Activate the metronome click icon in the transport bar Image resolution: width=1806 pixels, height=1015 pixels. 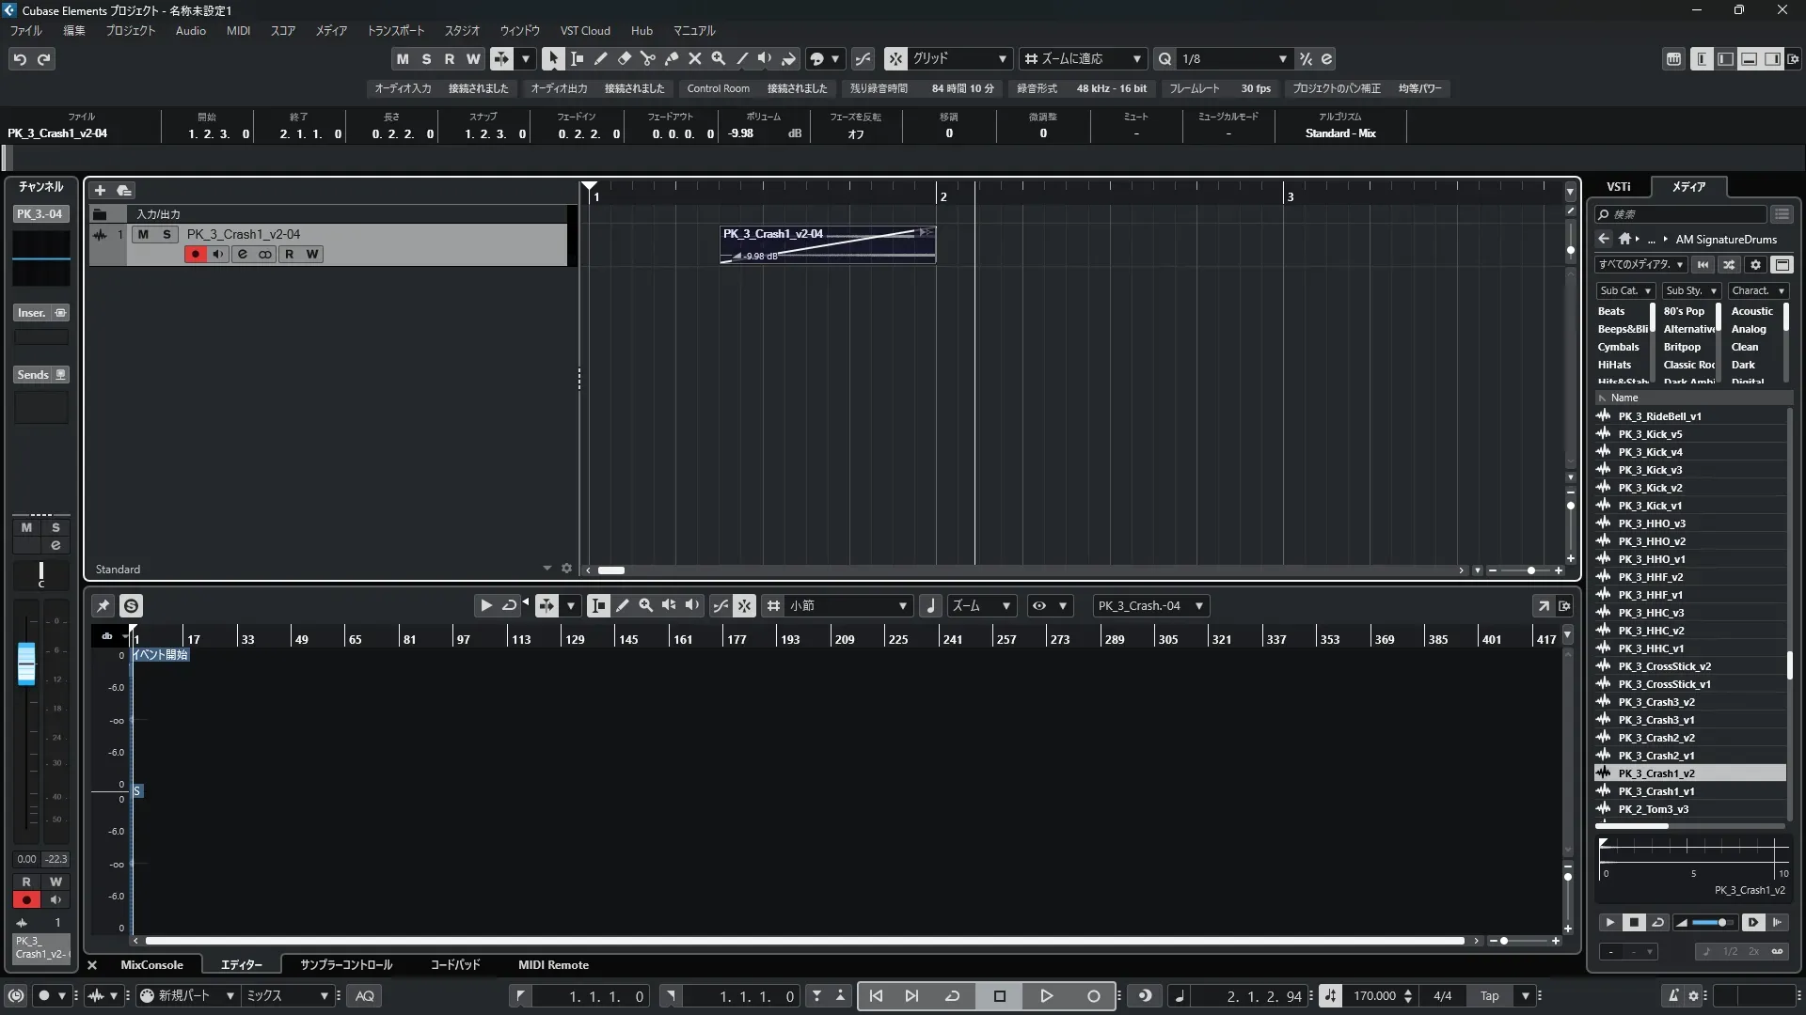point(1672,996)
